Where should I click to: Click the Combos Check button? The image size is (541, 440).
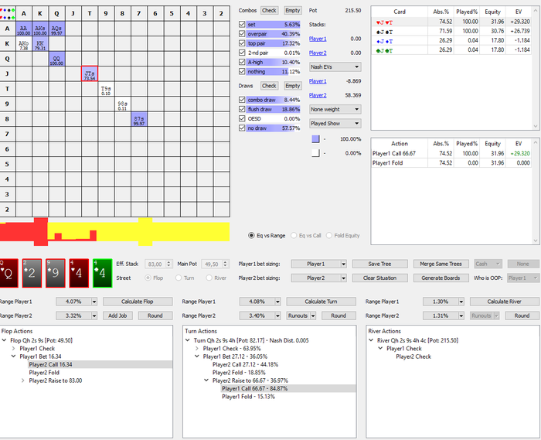click(269, 10)
